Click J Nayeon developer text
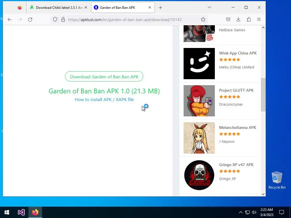291x218 pixels. pyautogui.click(x=226, y=142)
